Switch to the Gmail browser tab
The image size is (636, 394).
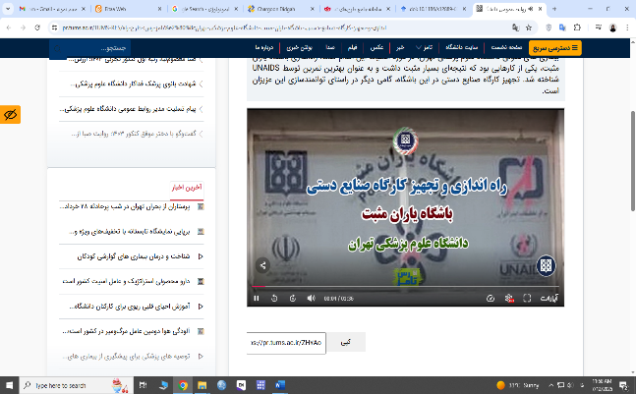pyautogui.click(x=52, y=9)
